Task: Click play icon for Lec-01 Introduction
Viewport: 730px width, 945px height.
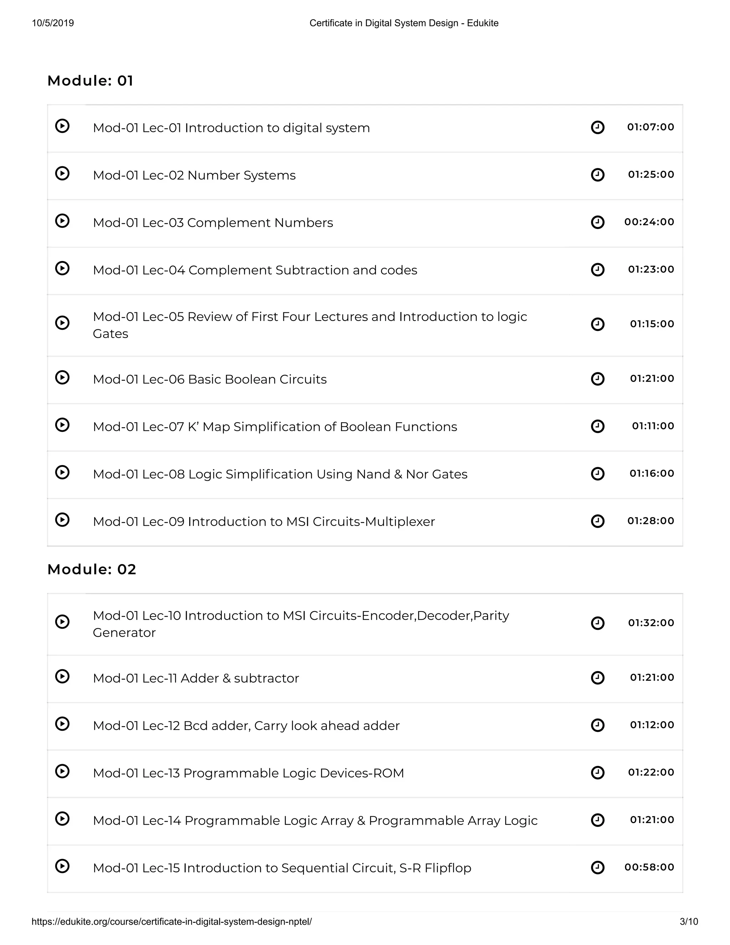Action: pos(62,126)
